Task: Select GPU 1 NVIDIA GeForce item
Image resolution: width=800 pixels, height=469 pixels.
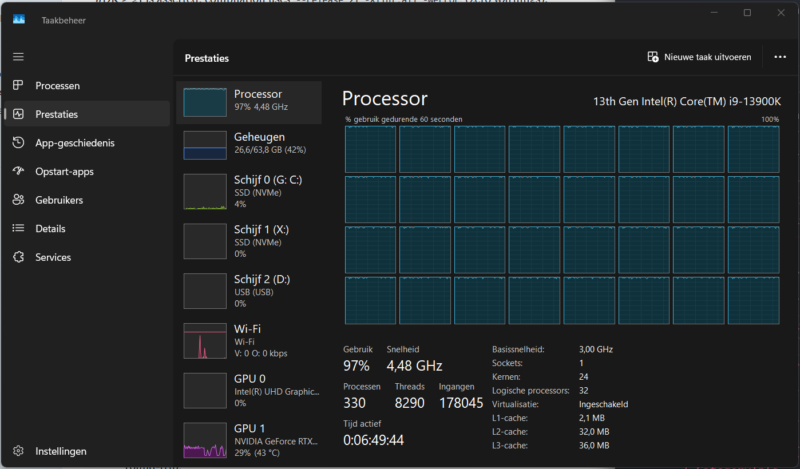Action: (x=249, y=440)
